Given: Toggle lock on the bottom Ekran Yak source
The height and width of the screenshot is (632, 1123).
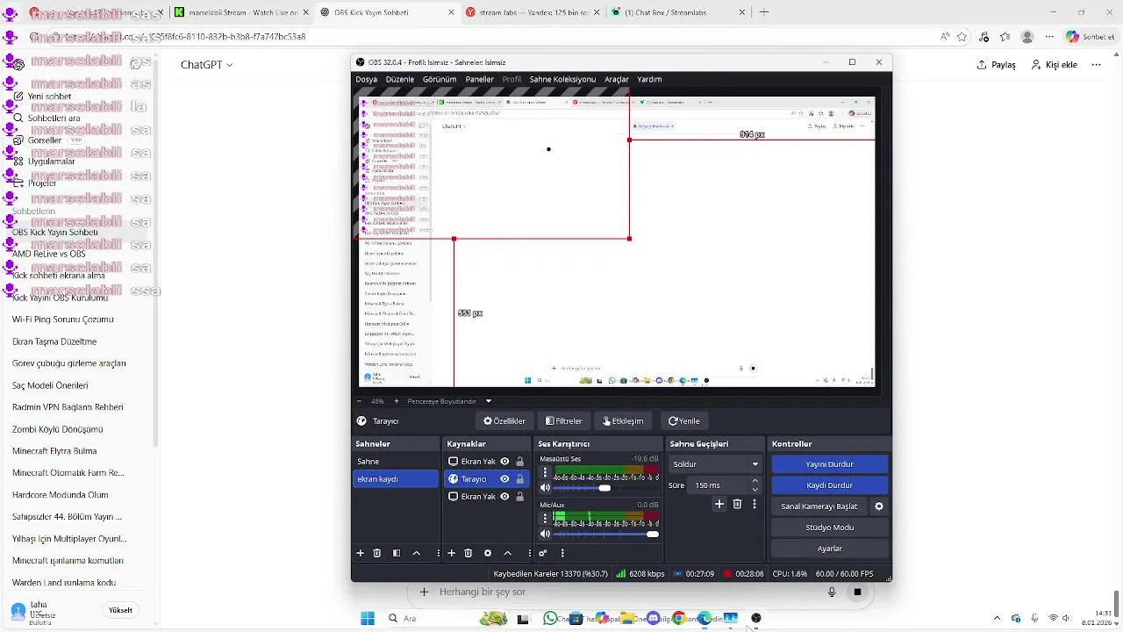Looking at the screenshot, I should (x=519, y=497).
